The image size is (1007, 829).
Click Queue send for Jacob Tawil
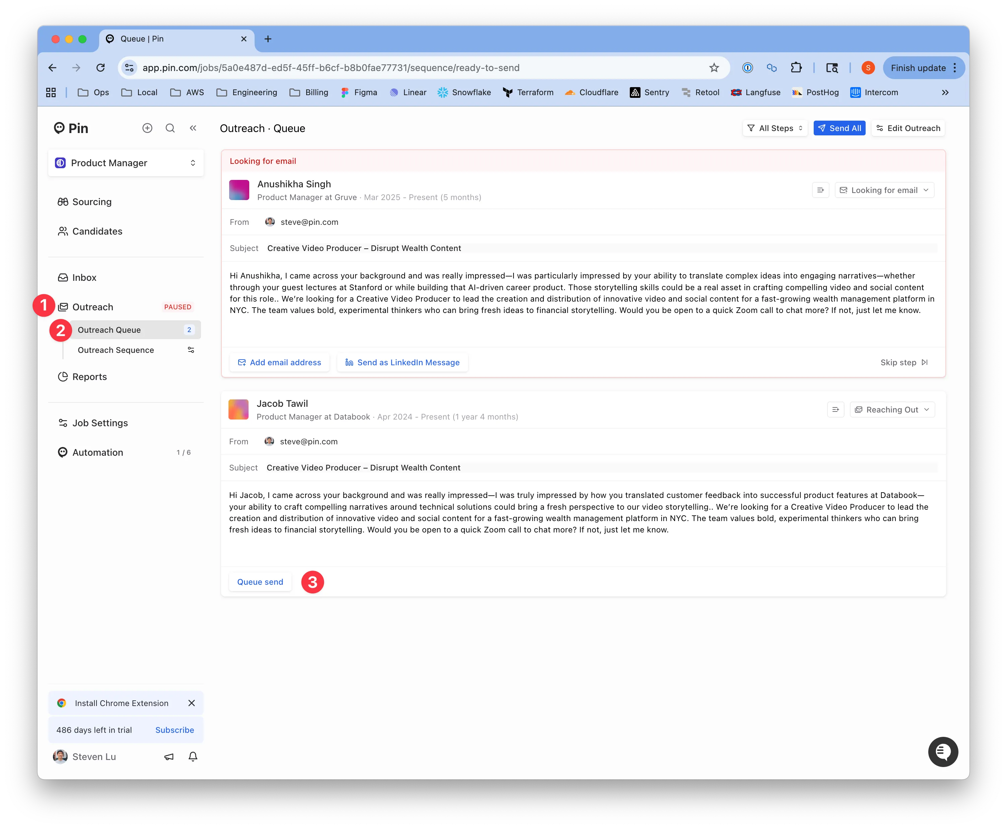pyautogui.click(x=260, y=582)
